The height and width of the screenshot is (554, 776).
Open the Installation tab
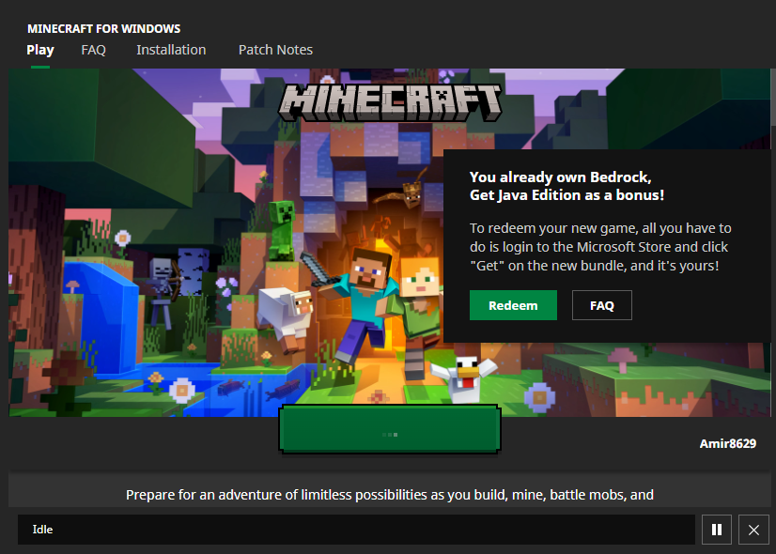pyautogui.click(x=171, y=50)
